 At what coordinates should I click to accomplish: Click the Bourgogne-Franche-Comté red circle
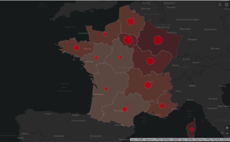150,61
